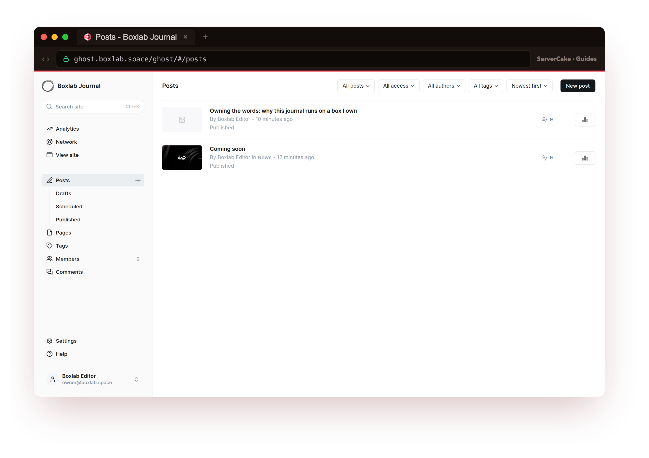The width and height of the screenshot is (649, 458).
Task: Click View site in the sidebar
Action: click(93, 155)
